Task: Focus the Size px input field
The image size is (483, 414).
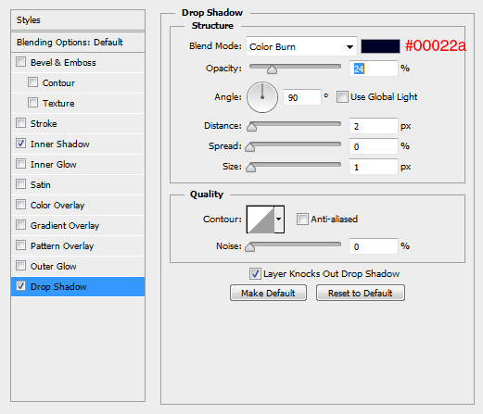Action: pos(374,167)
